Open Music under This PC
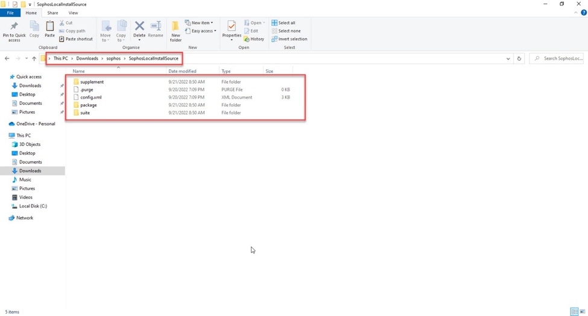 (x=25, y=180)
